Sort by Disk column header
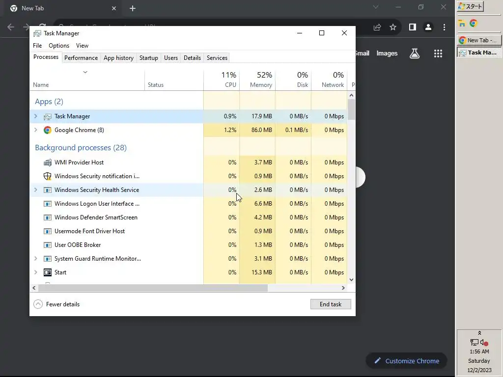The image size is (503, 377). coord(293,80)
